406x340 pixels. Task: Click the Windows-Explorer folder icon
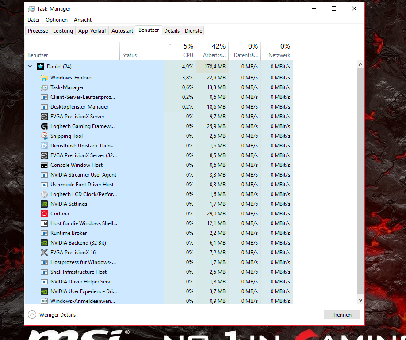tap(44, 78)
